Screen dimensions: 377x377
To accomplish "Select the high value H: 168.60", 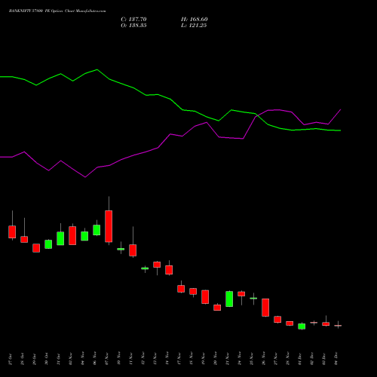I will coord(195,20).
